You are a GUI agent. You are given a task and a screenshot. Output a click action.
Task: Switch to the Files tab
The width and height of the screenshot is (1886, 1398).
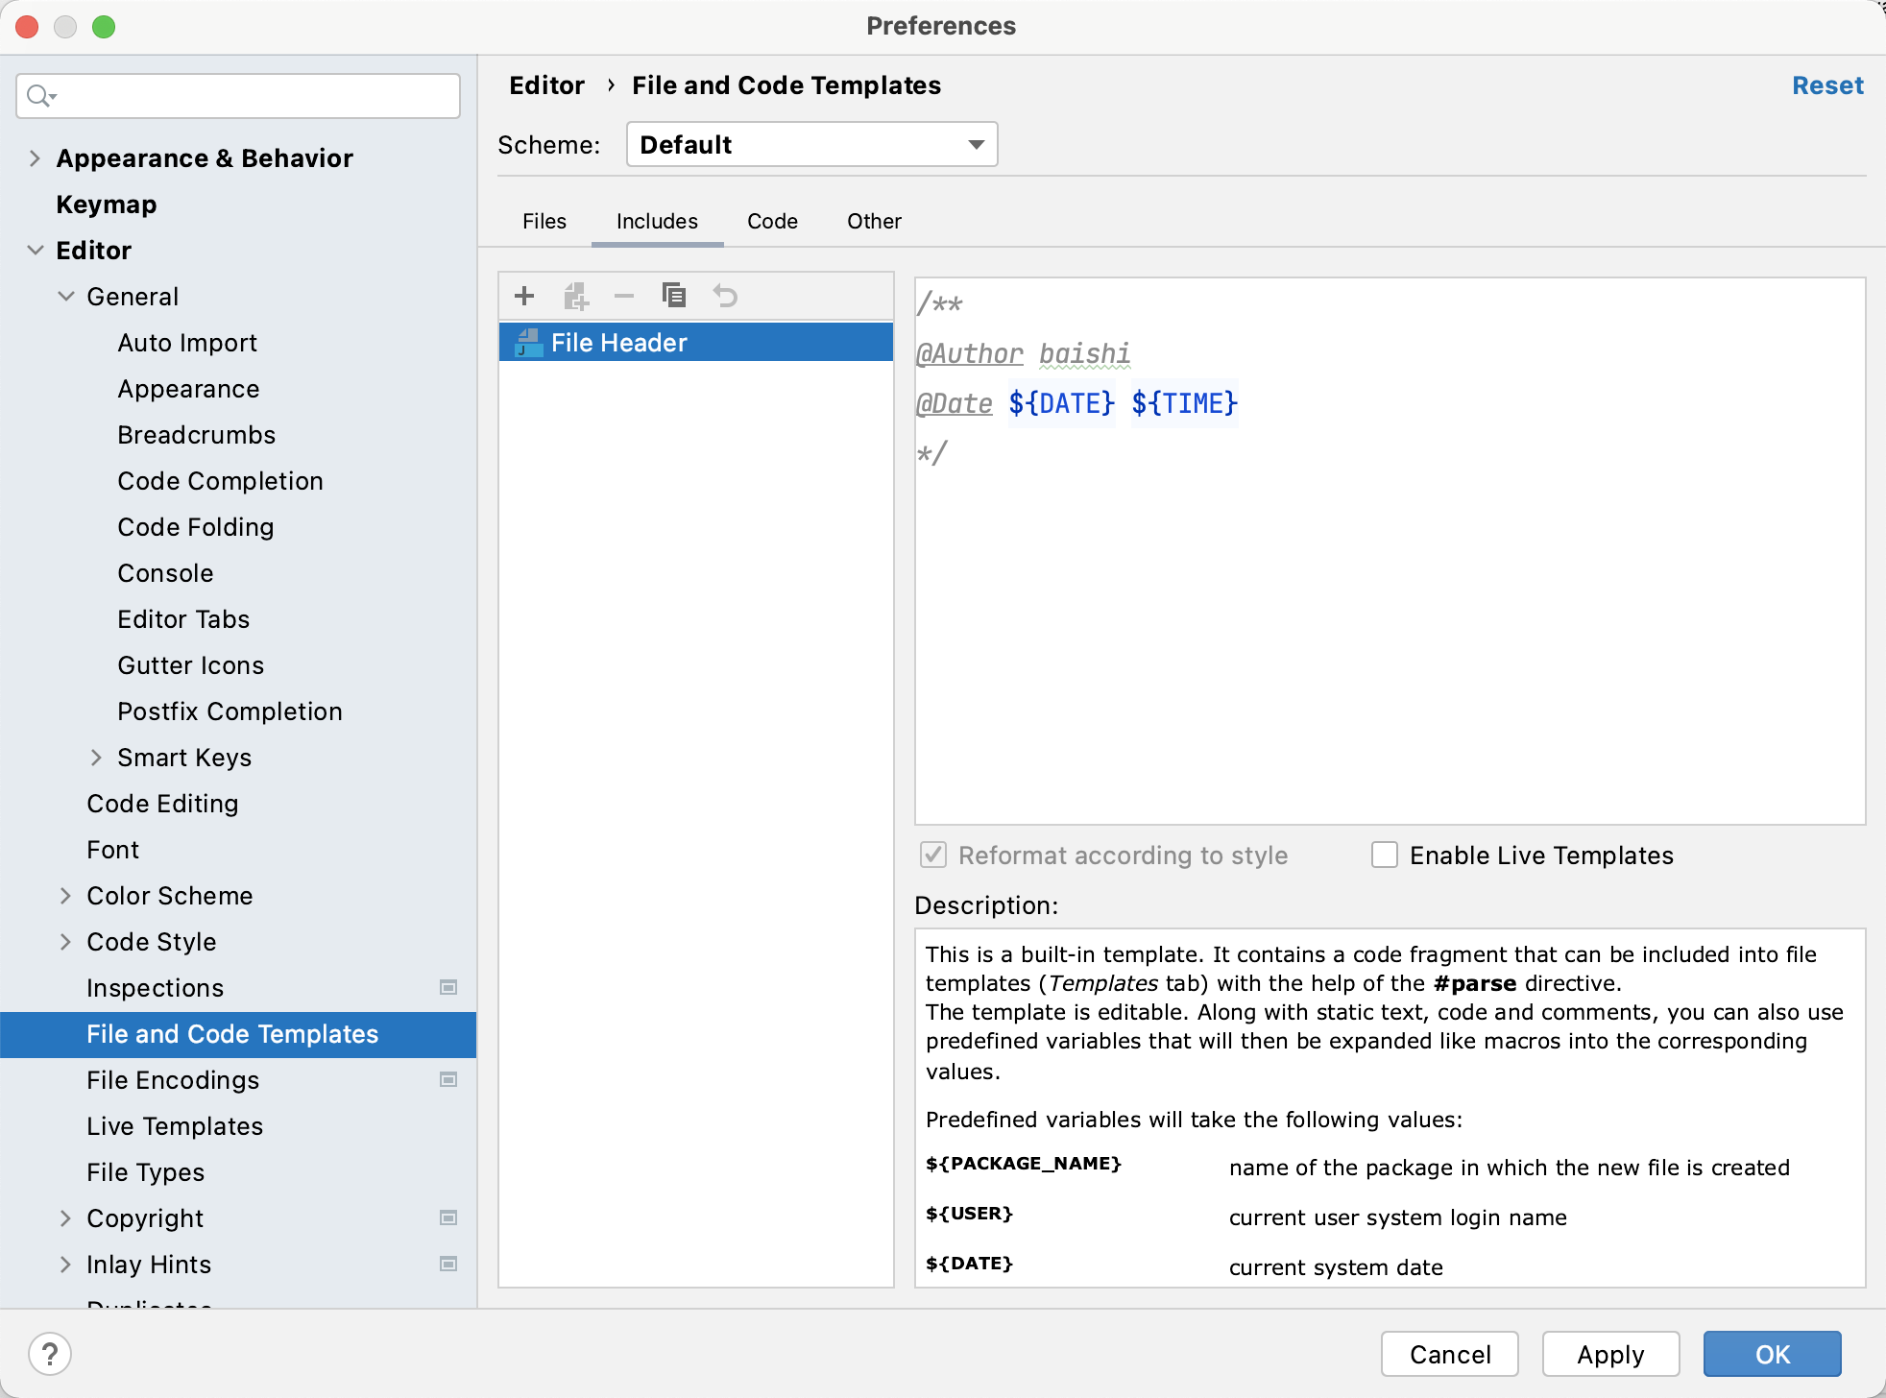[544, 221]
